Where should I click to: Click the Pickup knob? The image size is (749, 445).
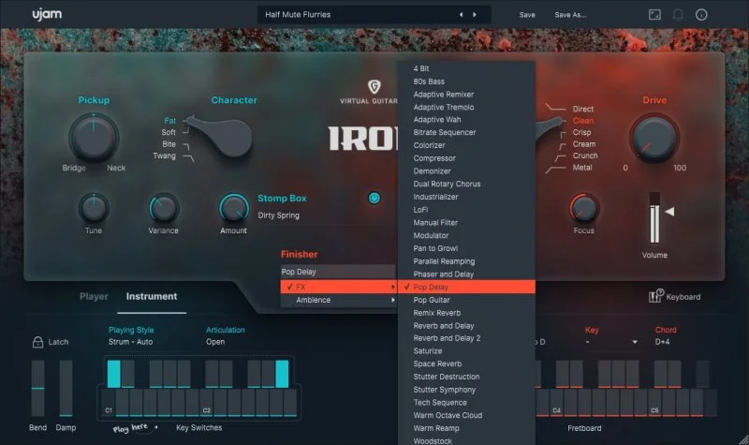point(94,137)
